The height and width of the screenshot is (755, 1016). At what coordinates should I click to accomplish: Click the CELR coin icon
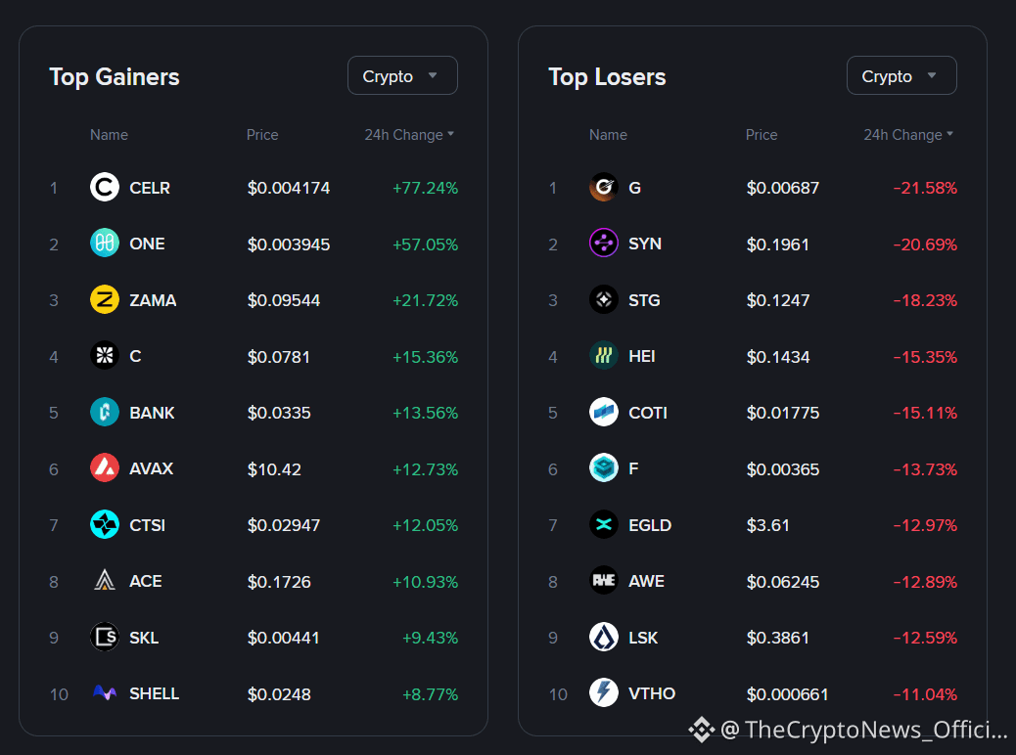point(105,187)
